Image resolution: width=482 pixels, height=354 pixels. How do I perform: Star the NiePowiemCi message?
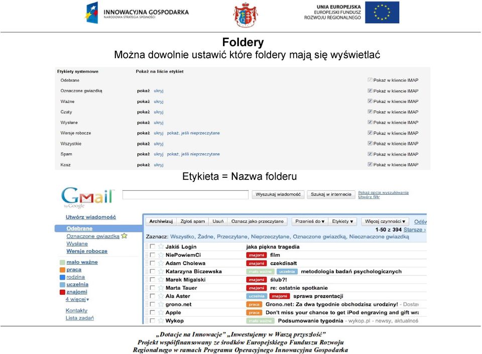point(161,255)
